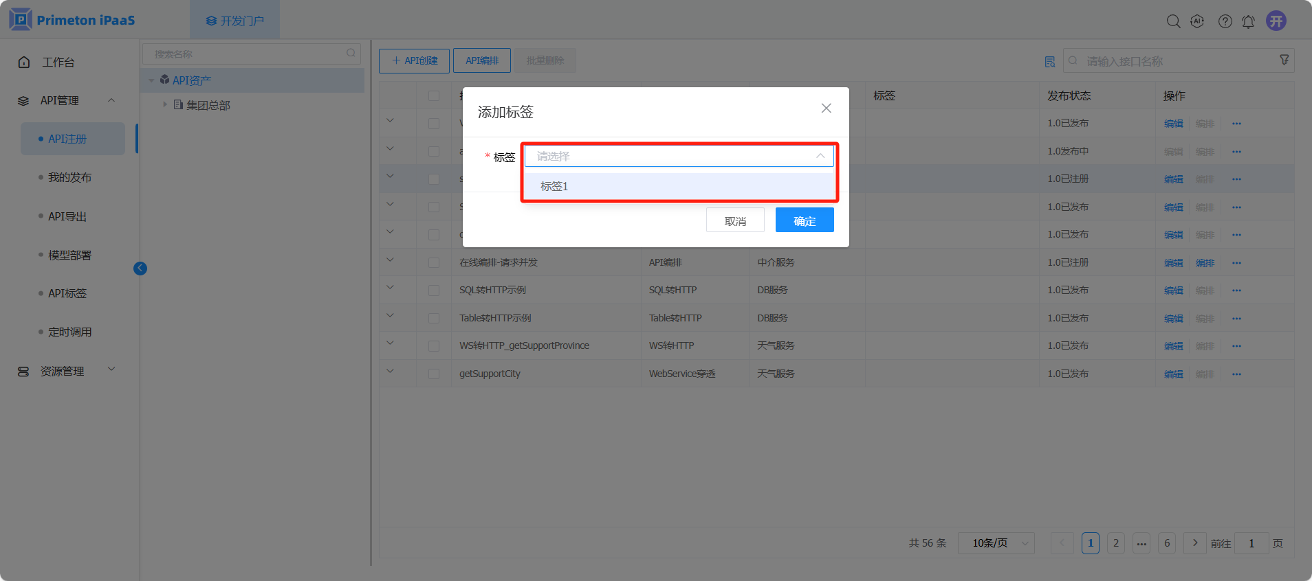Check the box for the SQL转HTTP示例 row
Image resolution: width=1312 pixels, height=581 pixels.
point(434,290)
